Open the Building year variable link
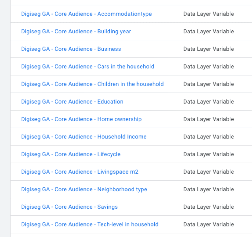Viewport: 252px width, 237px height. (76, 31)
